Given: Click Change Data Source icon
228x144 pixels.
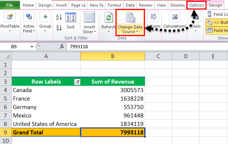Looking at the screenshot, I should pos(130,17).
